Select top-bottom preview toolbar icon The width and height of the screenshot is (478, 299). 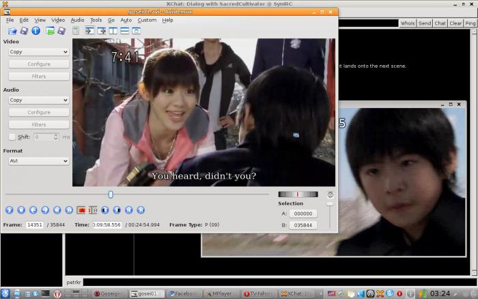(x=125, y=31)
